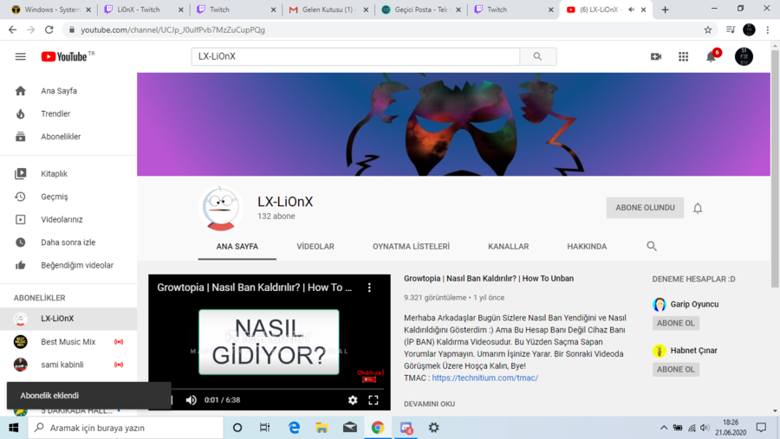Open LX-LiOnX subscription in sidebar
This screenshot has height=439, width=780.
coord(68,319)
